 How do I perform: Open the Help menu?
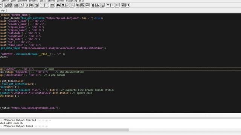[81, 1]
